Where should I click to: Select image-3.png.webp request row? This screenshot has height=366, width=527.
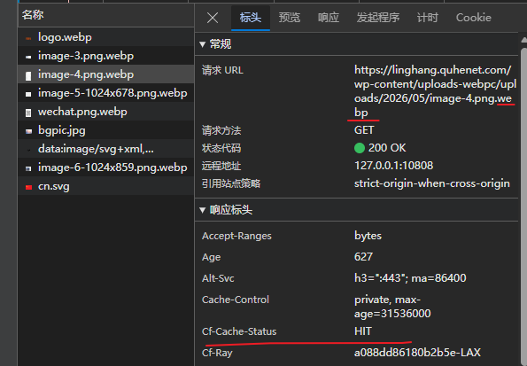[x=106, y=56]
